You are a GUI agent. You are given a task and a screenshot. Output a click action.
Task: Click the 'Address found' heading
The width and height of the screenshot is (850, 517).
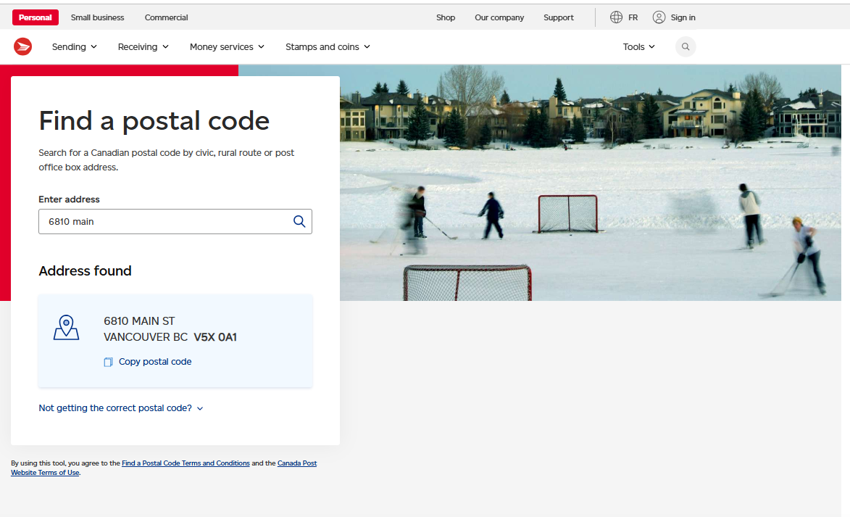coord(85,270)
